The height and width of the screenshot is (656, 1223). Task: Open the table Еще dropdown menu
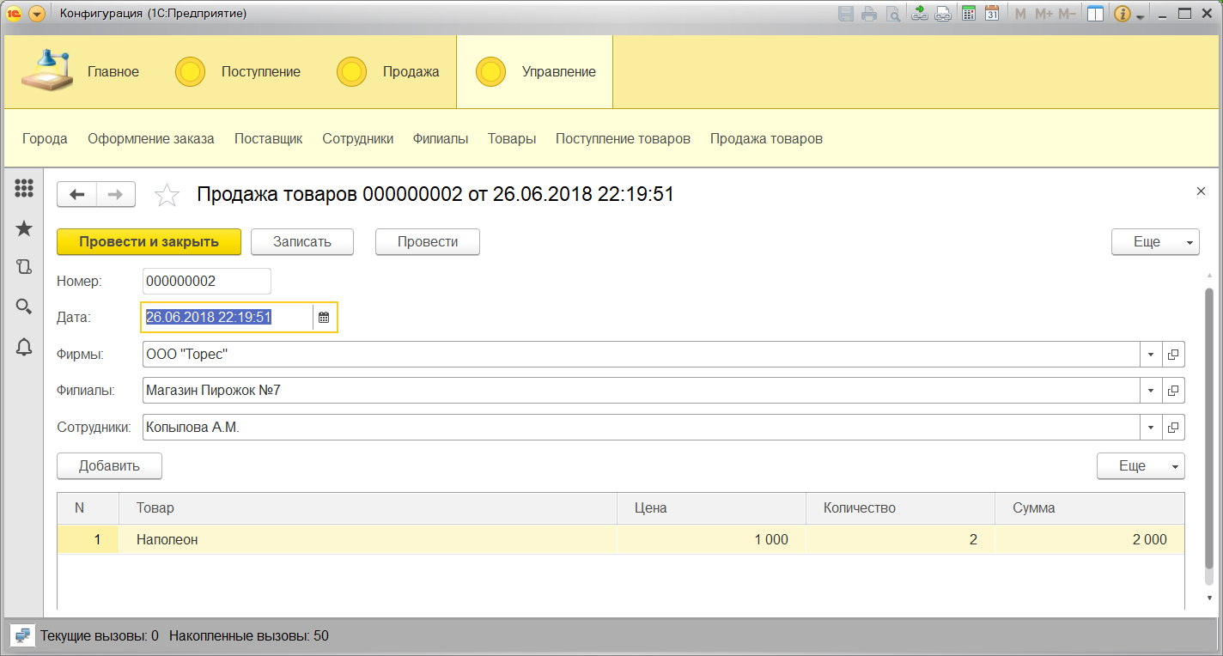tap(1141, 466)
